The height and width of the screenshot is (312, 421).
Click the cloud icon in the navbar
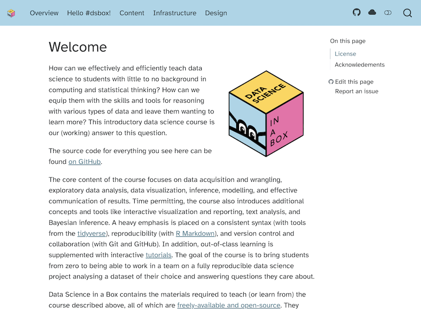tap(372, 13)
